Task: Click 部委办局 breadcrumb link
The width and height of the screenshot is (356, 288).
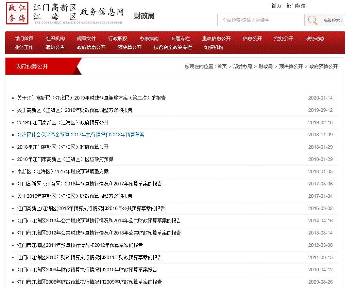Action: click(x=242, y=66)
